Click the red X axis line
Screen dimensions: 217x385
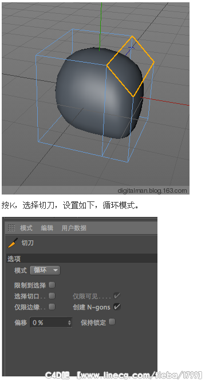[165, 102]
